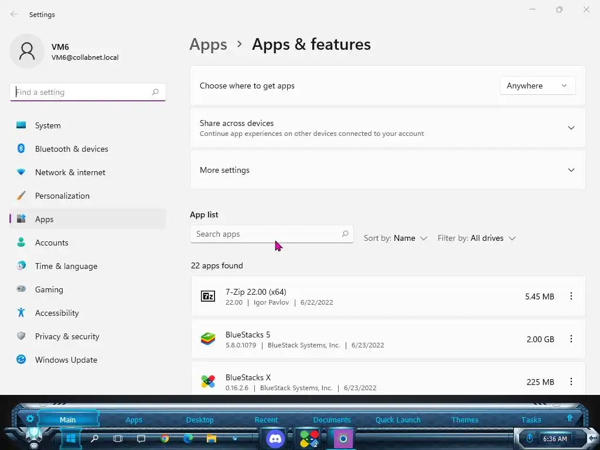This screenshot has height=450, width=600.
Task: Click the Accessibility figure icon
Action: tap(21, 312)
